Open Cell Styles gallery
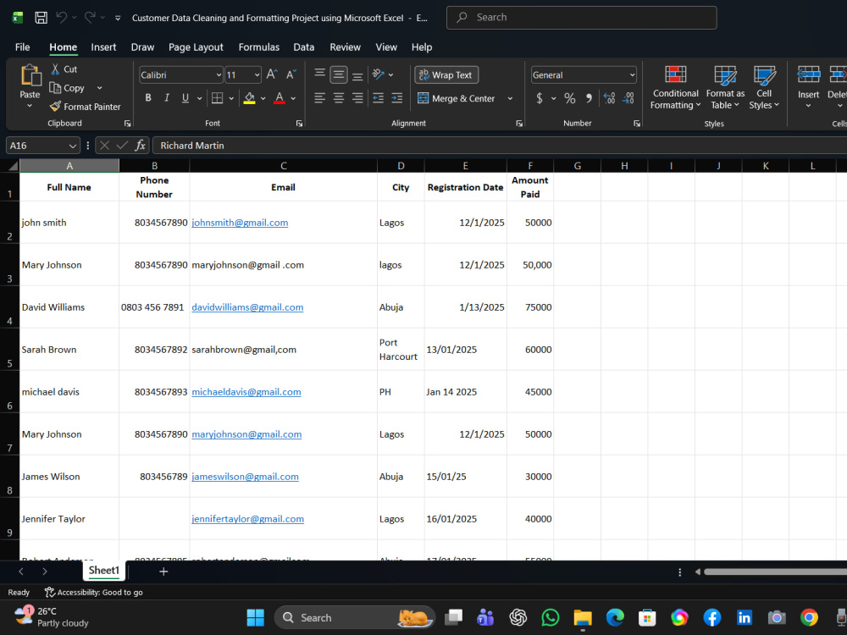847x635 pixels. (x=764, y=87)
